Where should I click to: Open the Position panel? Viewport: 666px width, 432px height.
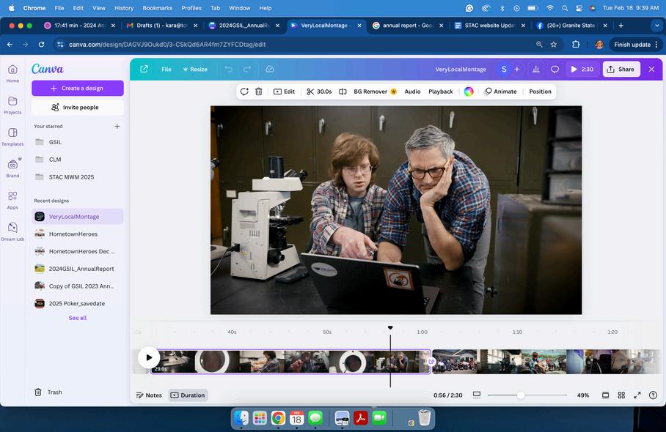(540, 92)
